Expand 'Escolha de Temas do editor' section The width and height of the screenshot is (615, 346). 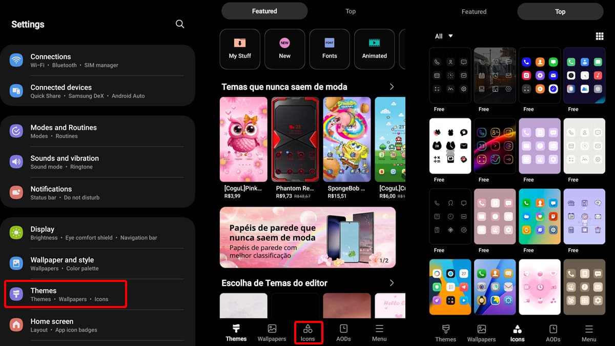click(x=391, y=282)
